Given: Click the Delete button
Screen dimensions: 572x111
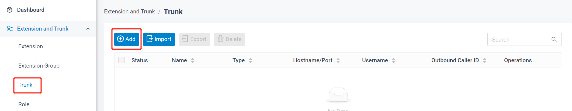Looking at the screenshot, I should click(230, 39).
